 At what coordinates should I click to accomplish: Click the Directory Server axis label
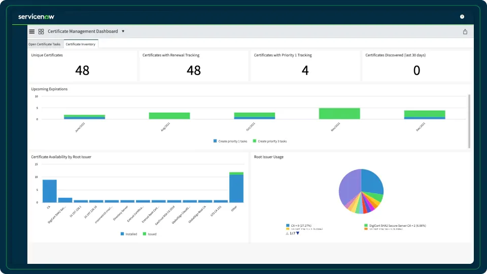tap(121, 213)
